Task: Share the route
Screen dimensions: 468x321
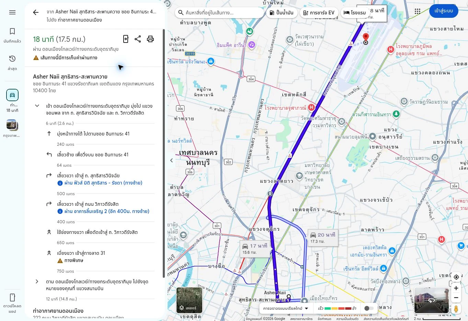Action: tap(138, 39)
